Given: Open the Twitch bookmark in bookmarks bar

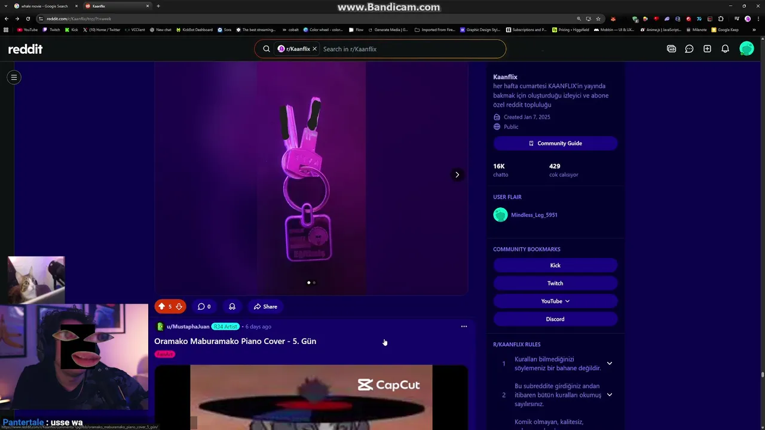Looking at the screenshot, I should tap(51, 29).
